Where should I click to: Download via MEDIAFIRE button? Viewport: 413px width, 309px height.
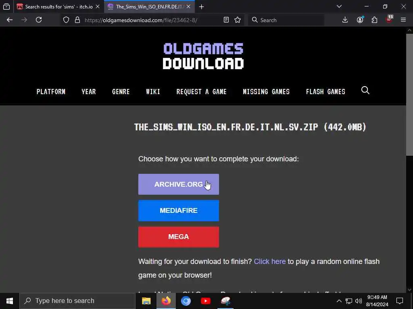[x=179, y=210]
